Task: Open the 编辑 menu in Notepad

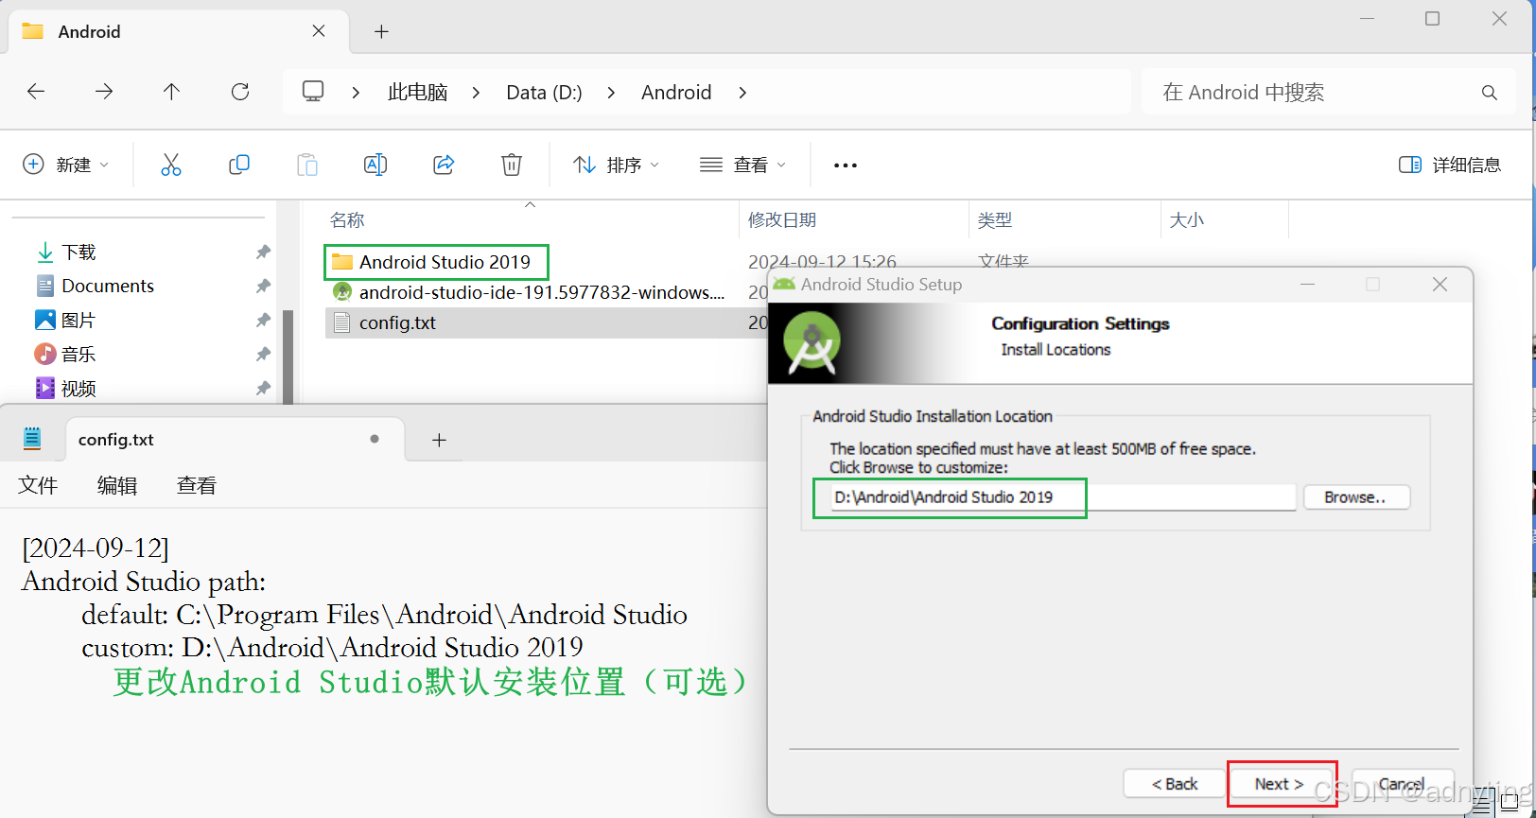Action: coord(117,485)
